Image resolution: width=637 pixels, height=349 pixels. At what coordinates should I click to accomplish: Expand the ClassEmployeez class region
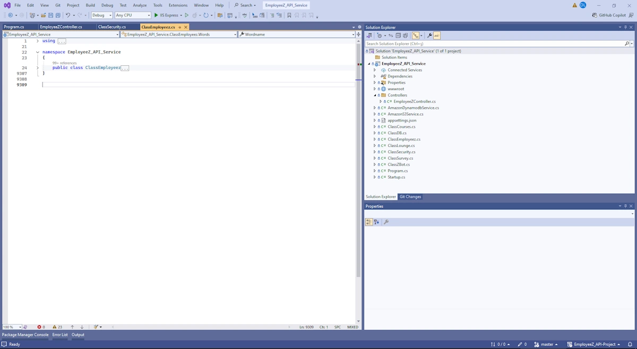click(x=37, y=68)
